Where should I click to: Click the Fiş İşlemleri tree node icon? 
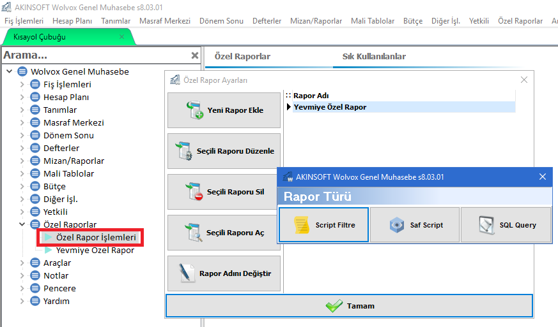pyautogui.click(x=35, y=84)
